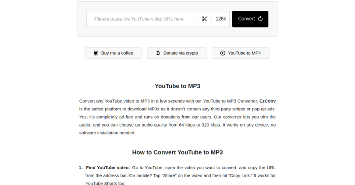The width and height of the screenshot is (355, 185).
Task: Open the YouTube to MP4 converter link
Action: [241, 53]
